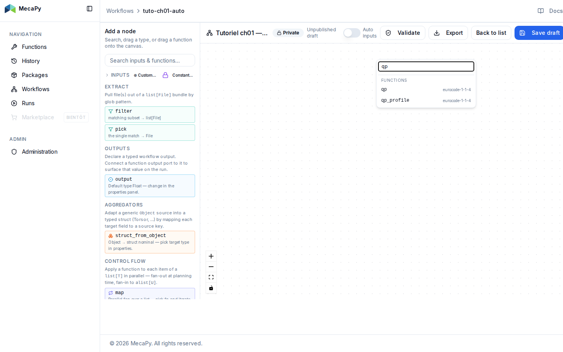The height and width of the screenshot is (352, 563).
Task: Select the qp function result
Action: [426, 90]
